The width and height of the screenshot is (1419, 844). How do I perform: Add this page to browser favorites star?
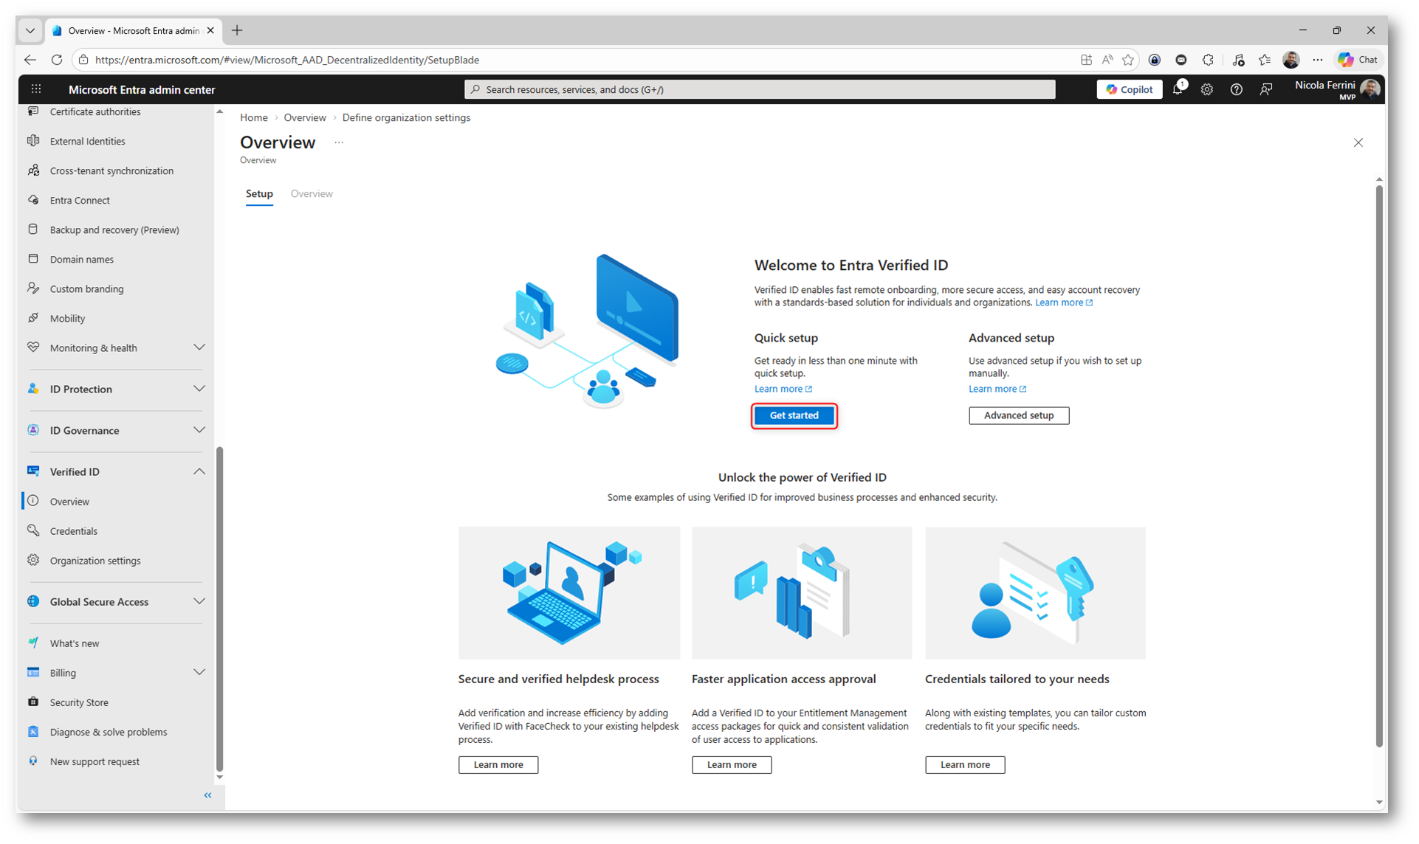(x=1128, y=60)
